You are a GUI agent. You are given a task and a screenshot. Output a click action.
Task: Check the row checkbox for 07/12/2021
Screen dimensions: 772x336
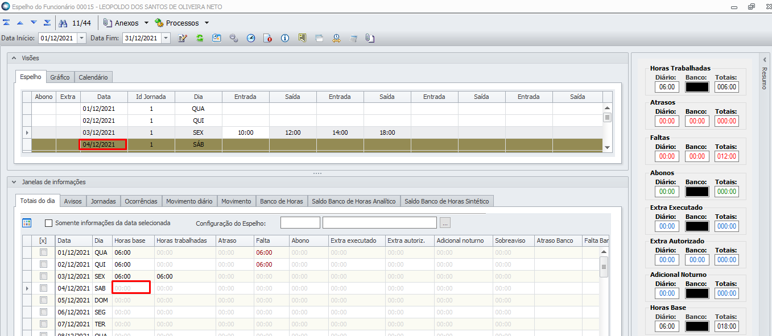43,324
